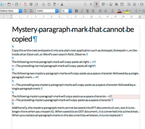Click into the Calibri font name field
This screenshot has width=145, height=129.
coord(46,11)
